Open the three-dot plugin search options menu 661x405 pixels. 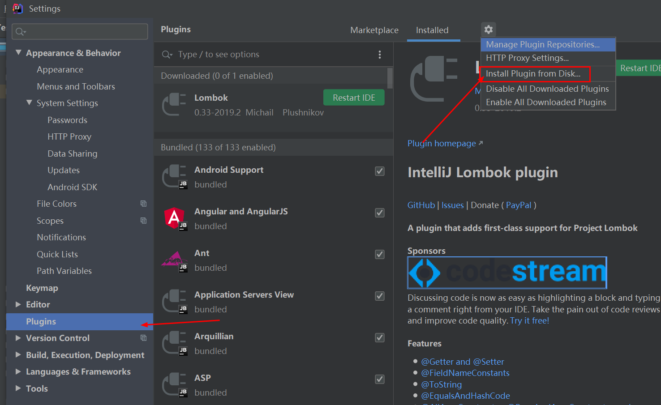click(380, 55)
